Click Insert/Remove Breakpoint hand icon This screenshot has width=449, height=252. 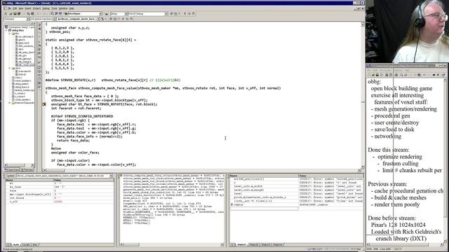[x=194, y=13]
